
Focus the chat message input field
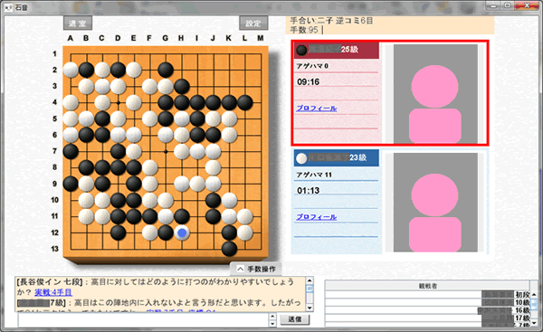(x=143, y=320)
